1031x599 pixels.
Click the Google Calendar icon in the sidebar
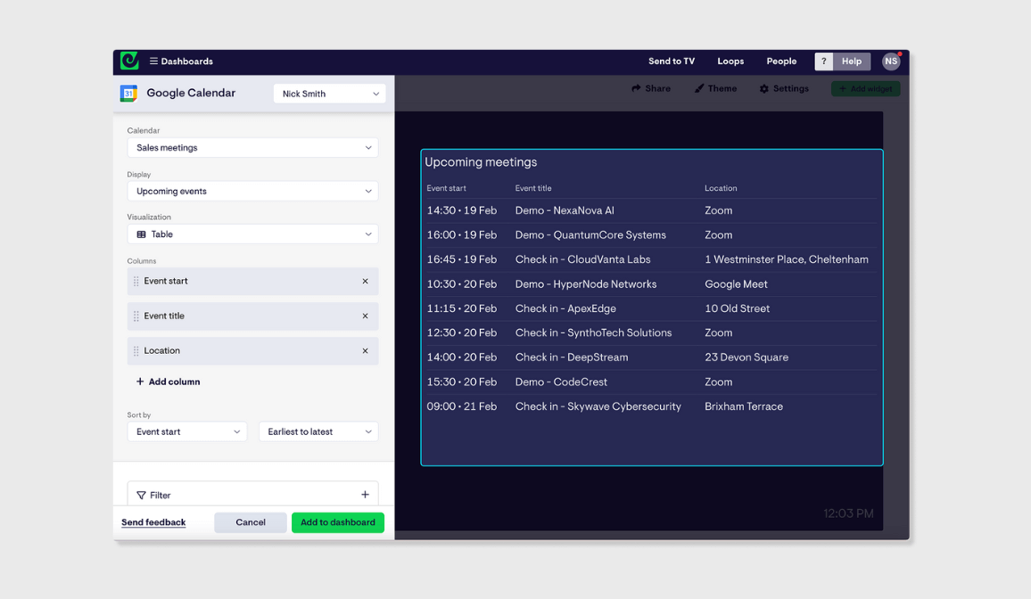pyautogui.click(x=128, y=93)
